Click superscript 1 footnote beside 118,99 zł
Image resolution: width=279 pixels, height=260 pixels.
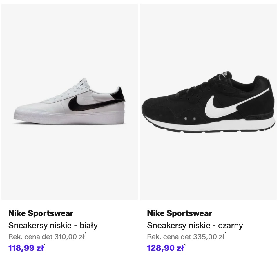pos(45,246)
